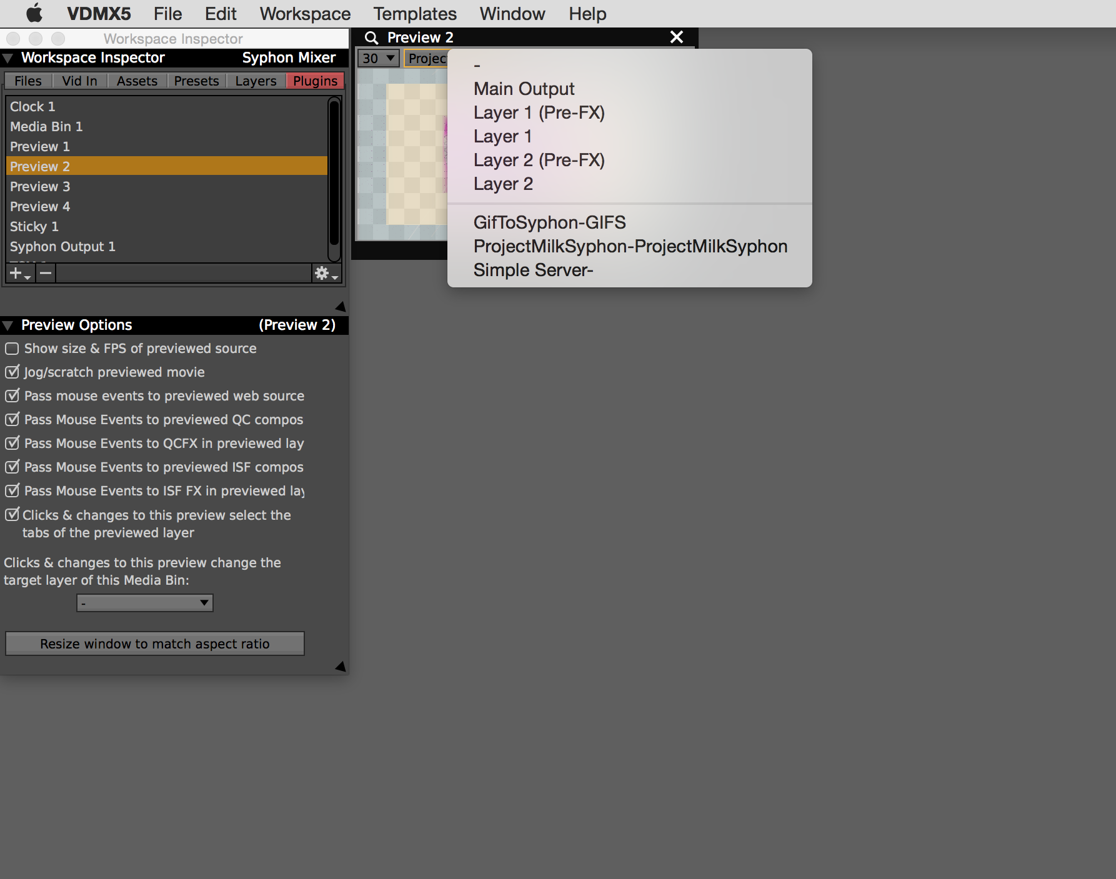1116x879 pixels.
Task: Toggle Pass Mouse Events to QCFX checkbox
Action: coord(12,443)
